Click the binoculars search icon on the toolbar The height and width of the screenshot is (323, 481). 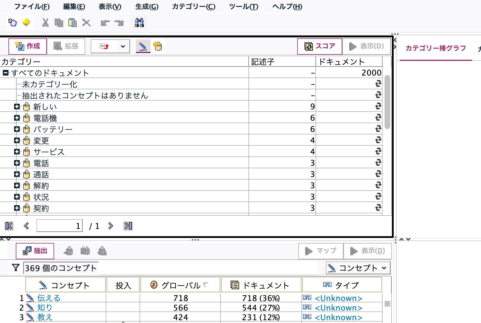(140, 22)
